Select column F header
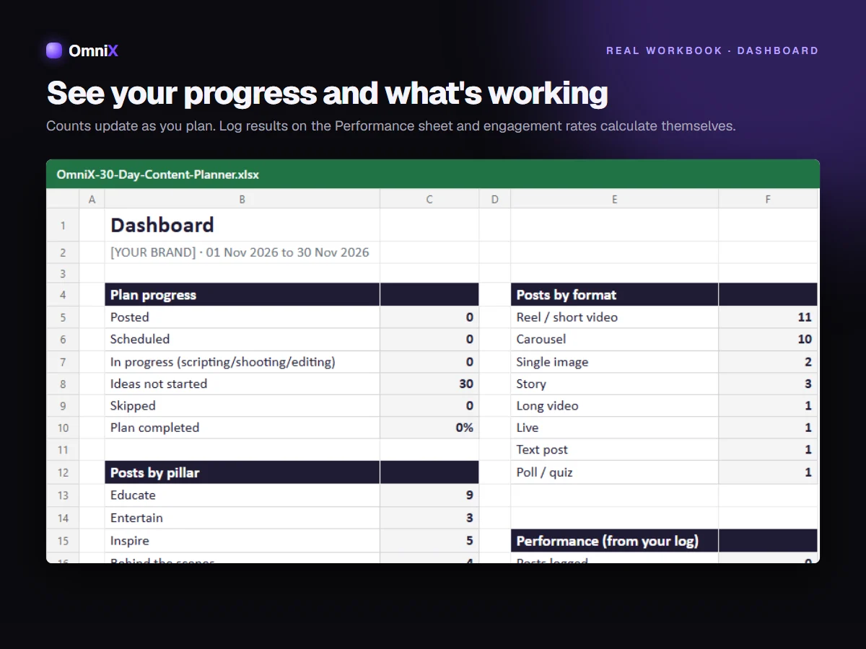866x649 pixels. pyautogui.click(x=768, y=199)
